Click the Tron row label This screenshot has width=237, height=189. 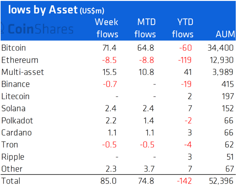coord(10,145)
